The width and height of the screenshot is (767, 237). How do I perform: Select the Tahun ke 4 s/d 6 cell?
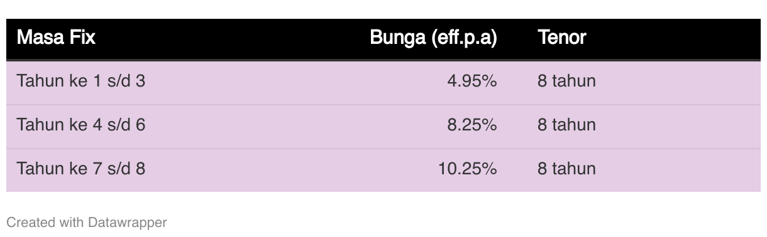(x=81, y=125)
